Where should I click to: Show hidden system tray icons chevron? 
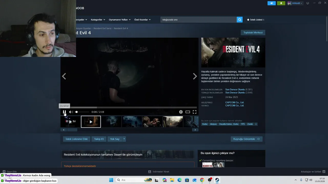click(295, 180)
